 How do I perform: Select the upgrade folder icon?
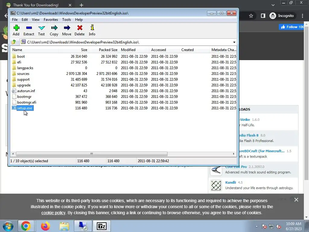coord(14,85)
